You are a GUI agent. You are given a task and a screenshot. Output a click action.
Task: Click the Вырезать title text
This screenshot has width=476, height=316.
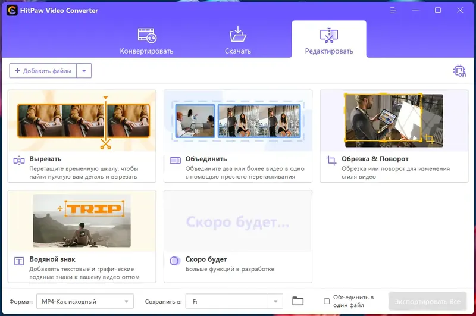pyautogui.click(x=45, y=159)
